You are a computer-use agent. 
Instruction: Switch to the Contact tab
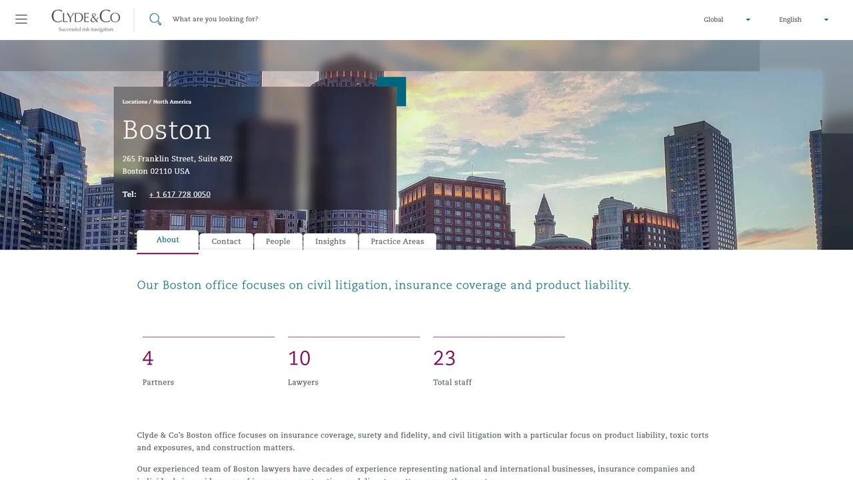226,241
